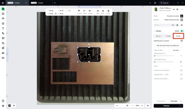Click the Save project icon
The width and height of the screenshot is (185, 109).
(3, 14)
